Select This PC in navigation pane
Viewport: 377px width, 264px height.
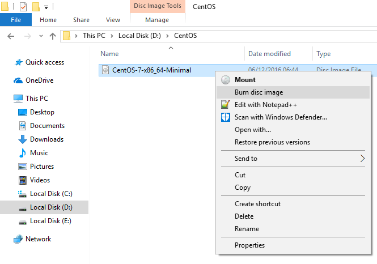tap(37, 98)
